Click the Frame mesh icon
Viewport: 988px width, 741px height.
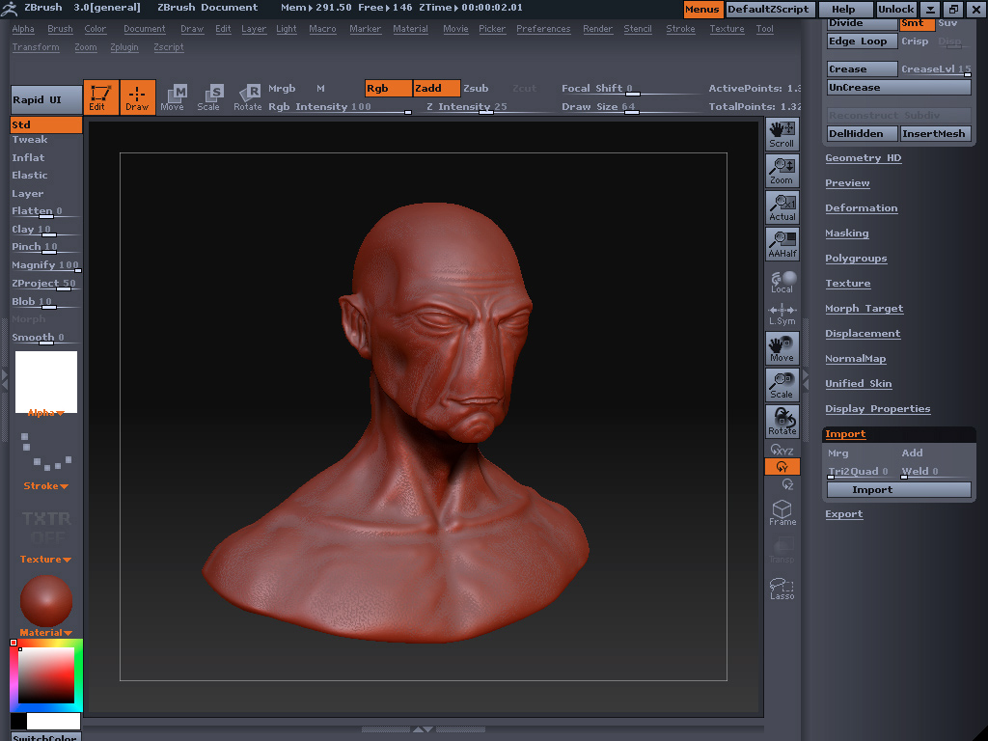(782, 512)
